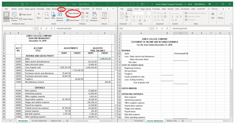Viewport: 235px width, 124px height.
Task: Select Normal workbook view toggle
Action: 6,16
